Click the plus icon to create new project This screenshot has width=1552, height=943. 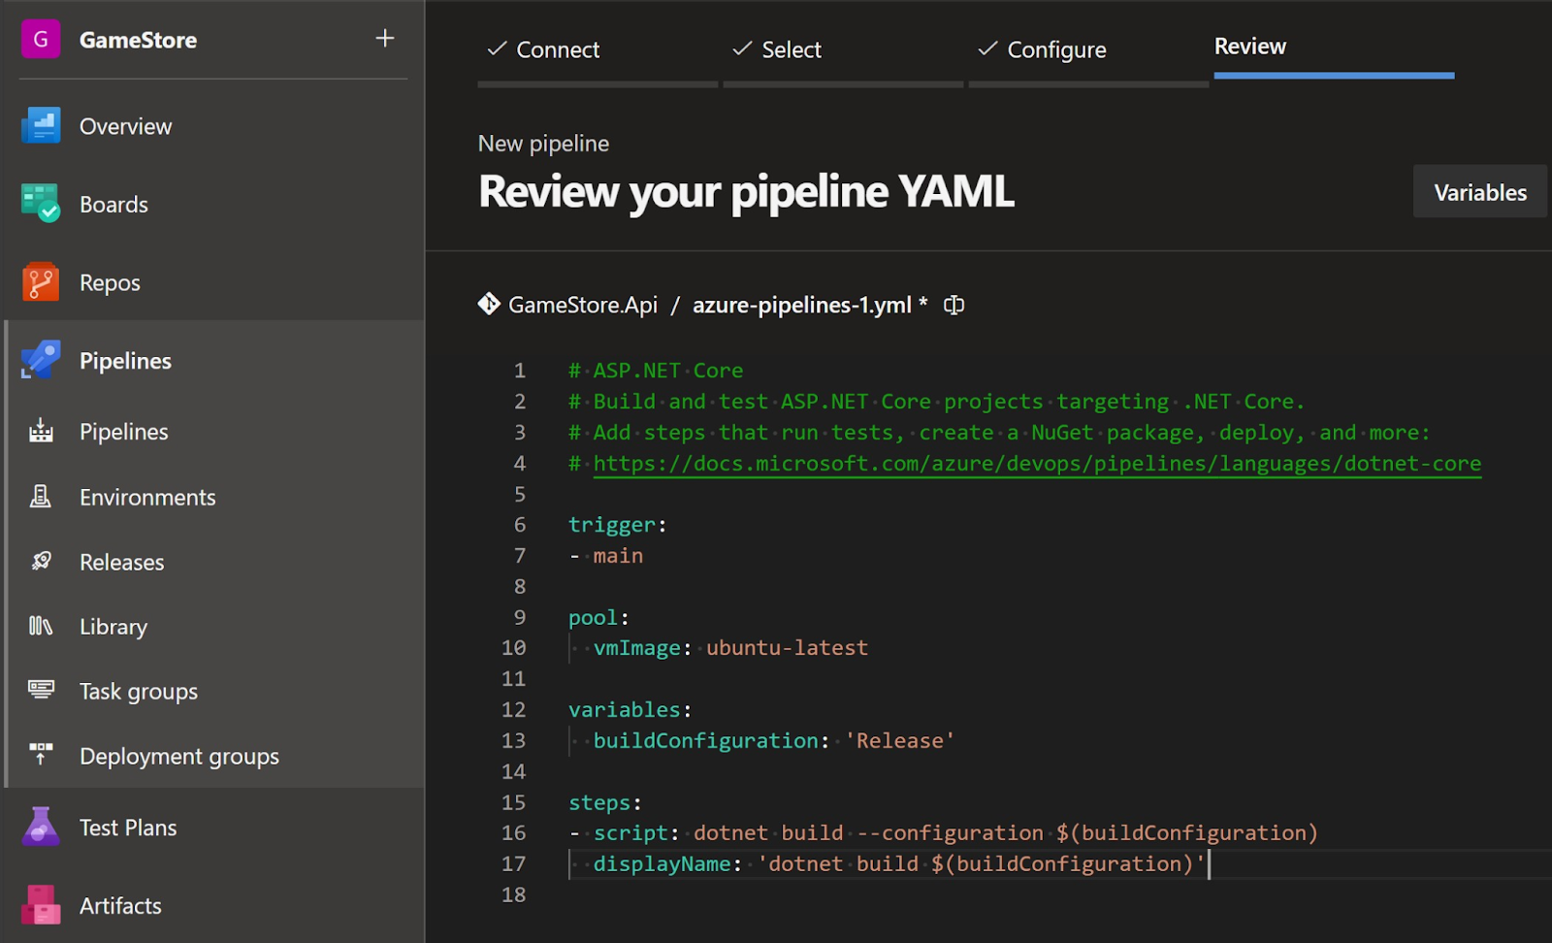[385, 38]
